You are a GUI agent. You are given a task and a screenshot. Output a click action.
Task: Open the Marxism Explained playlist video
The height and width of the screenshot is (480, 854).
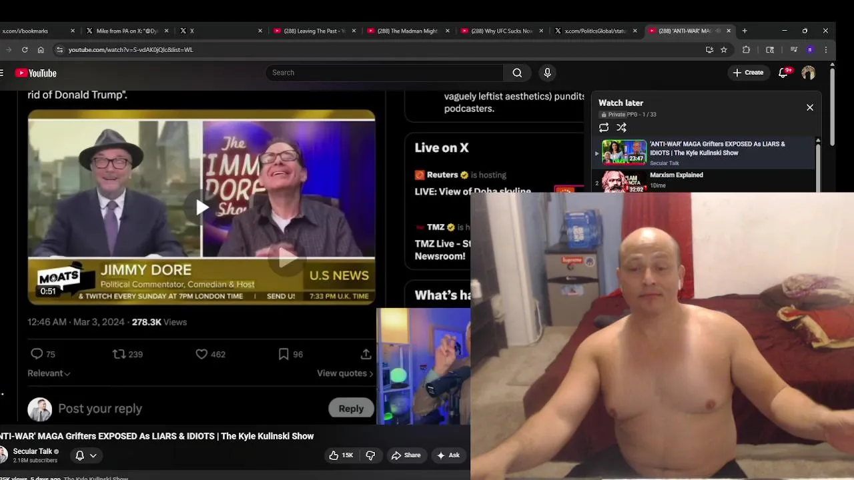(676, 175)
